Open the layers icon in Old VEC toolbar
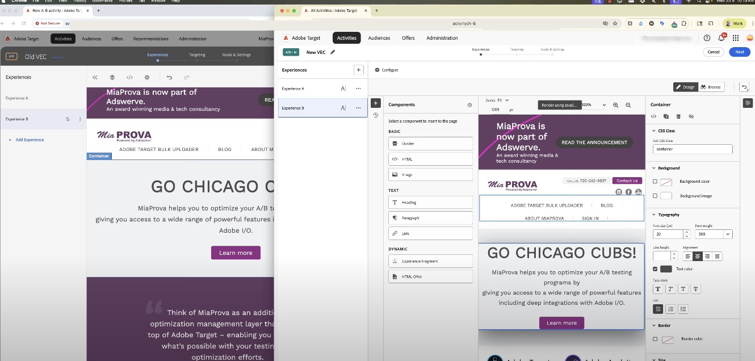The height and width of the screenshot is (361, 755). coord(112,77)
